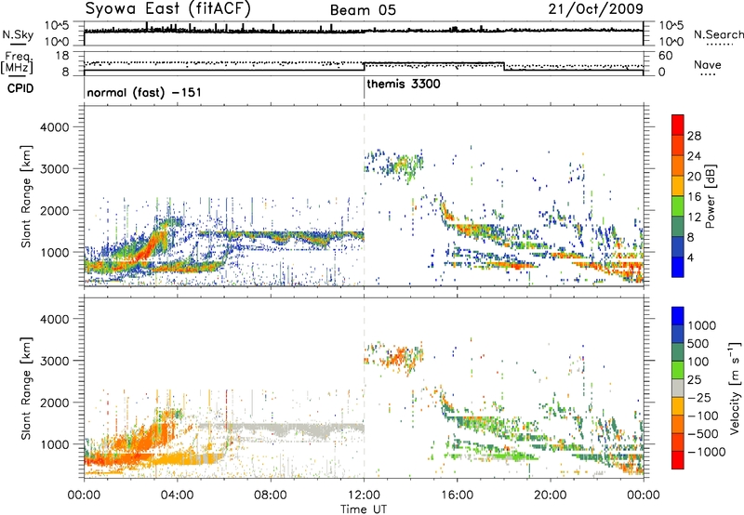Click the Nave axis value '60'
The height and width of the screenshot is (515, 744).
pos(666,56)
